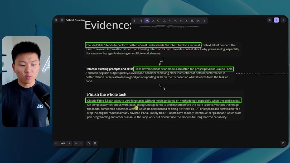Image resolution: width=290 pixels, height=163 pixels.
Task: Select the Hand panning tool
Action: (x=141, y=21)
